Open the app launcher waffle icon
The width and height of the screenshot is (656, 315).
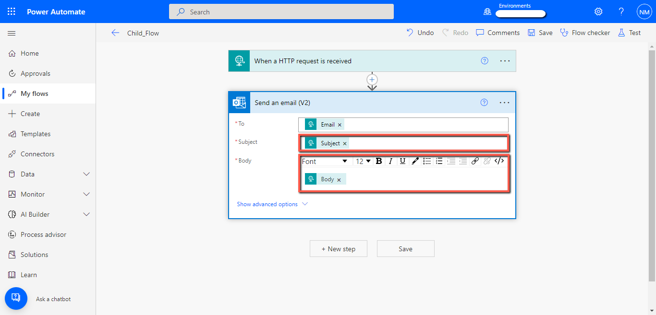tap(12, 12)
